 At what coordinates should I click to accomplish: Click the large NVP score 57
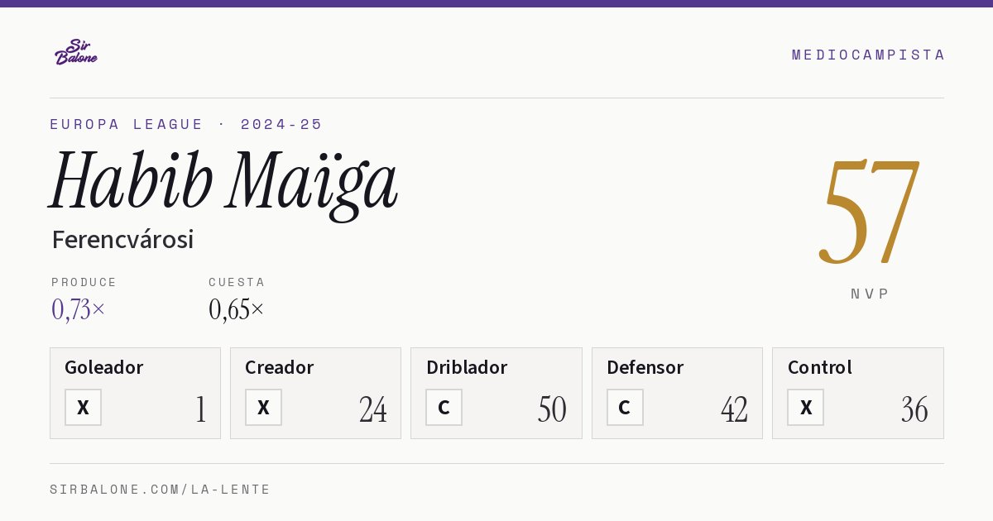click(869, 211)
